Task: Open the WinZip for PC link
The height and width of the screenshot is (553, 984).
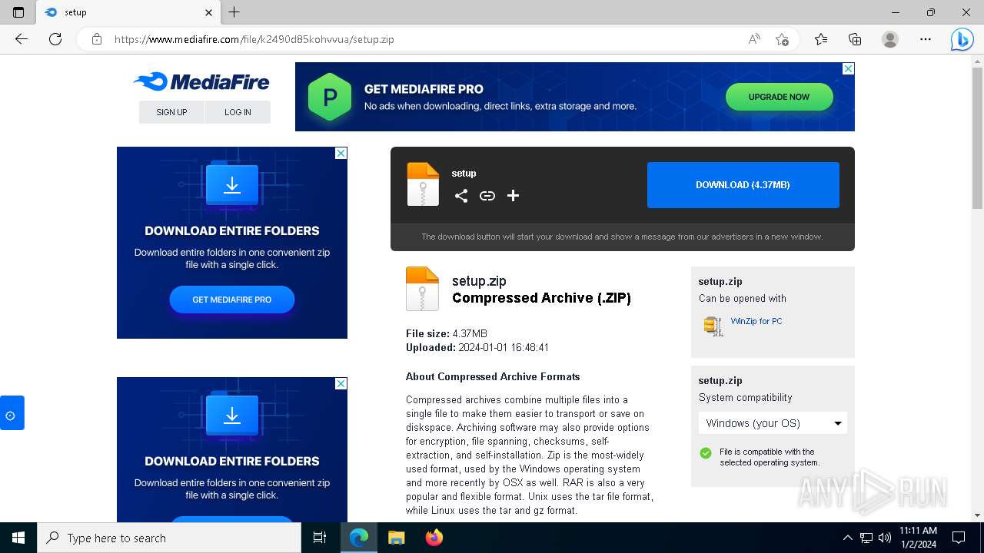Action: (756, 321)
